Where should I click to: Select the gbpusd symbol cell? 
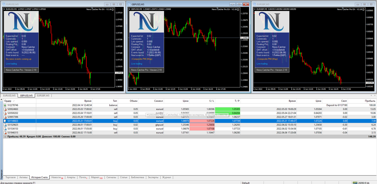(151, 125)
